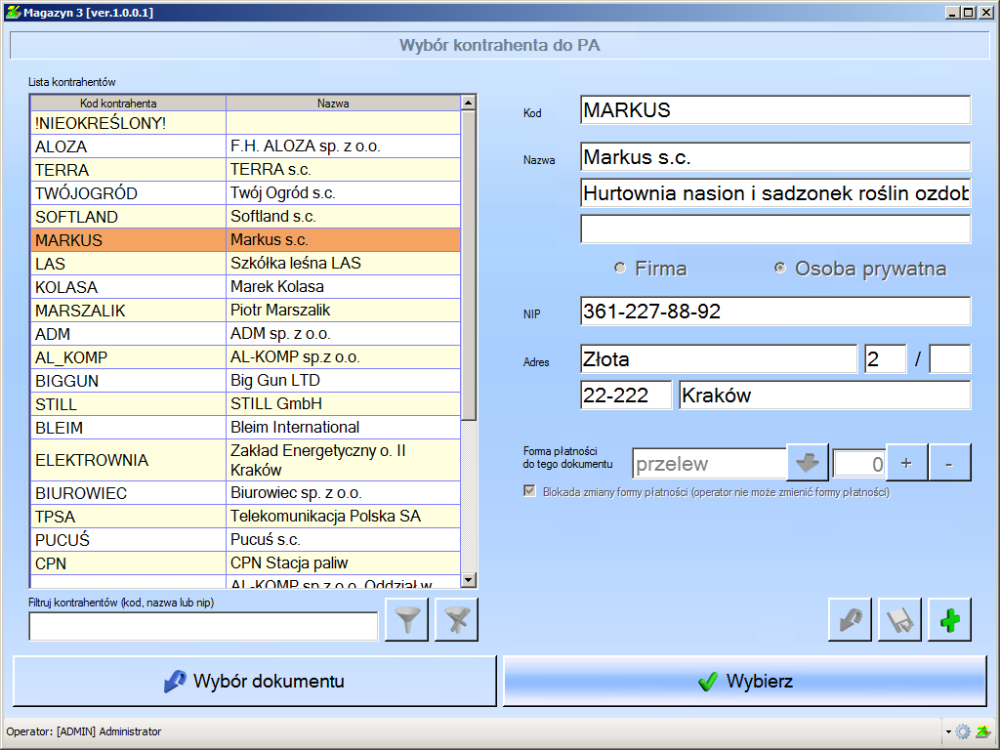Viewport: 1000px width, 750px height.
Task: Click the Magazyn logo icon in status bar
Action: pos(982,731)
